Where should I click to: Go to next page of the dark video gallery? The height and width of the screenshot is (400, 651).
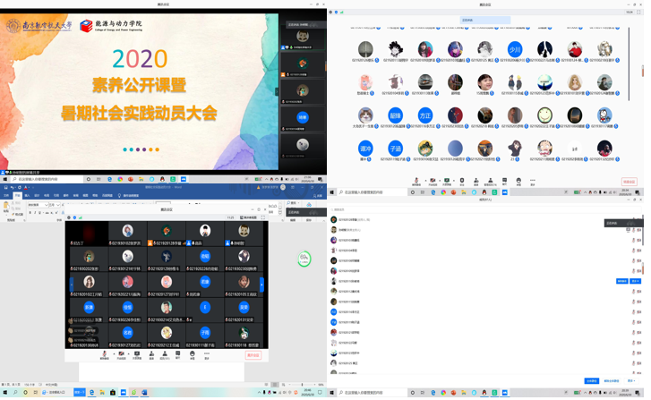(x=261, y=285)
